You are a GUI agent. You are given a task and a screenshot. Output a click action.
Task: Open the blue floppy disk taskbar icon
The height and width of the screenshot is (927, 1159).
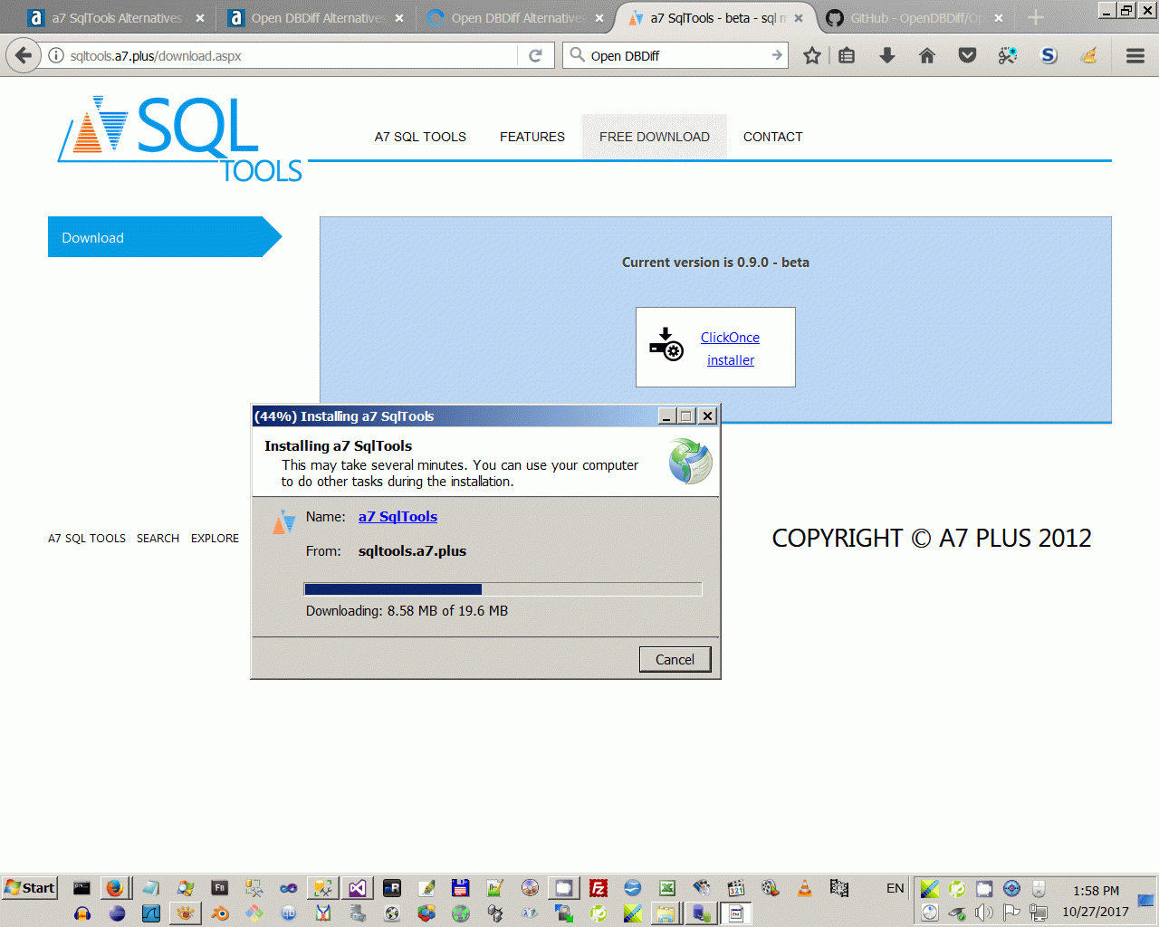(461, 888)
